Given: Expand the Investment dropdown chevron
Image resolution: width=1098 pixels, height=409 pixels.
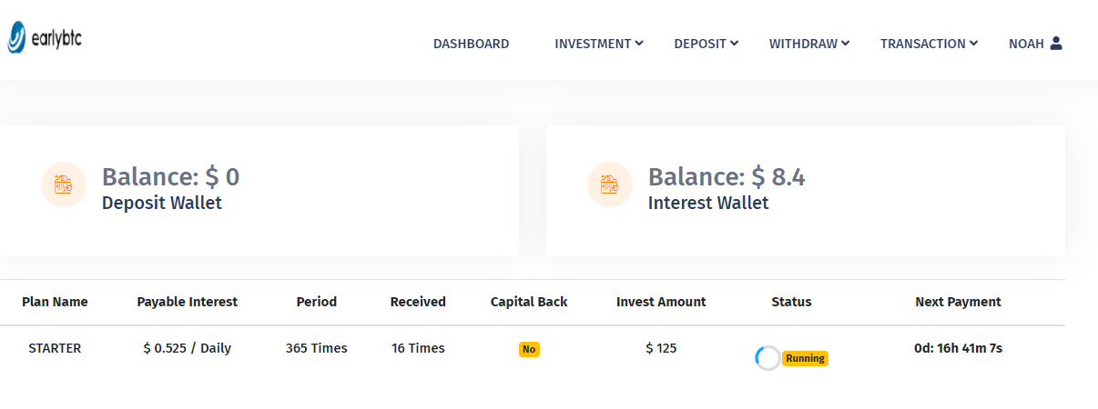Looking at the screenshot, I should tap(639, 43).
